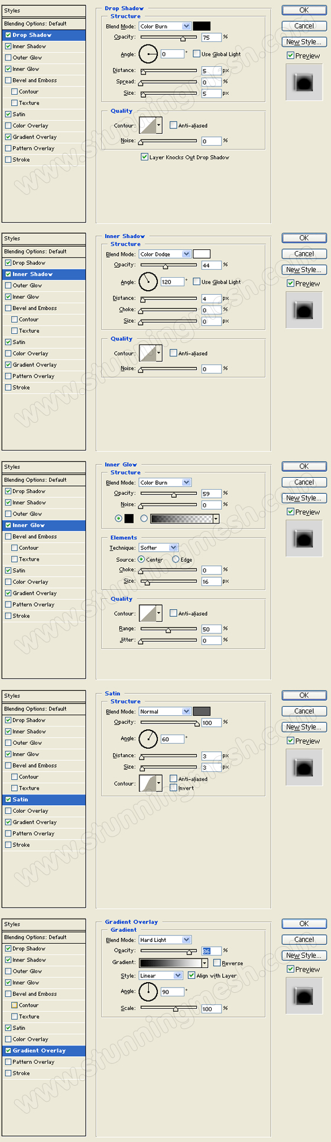Click the black glow color swatch in Inner Glow

tap(129, 519)
